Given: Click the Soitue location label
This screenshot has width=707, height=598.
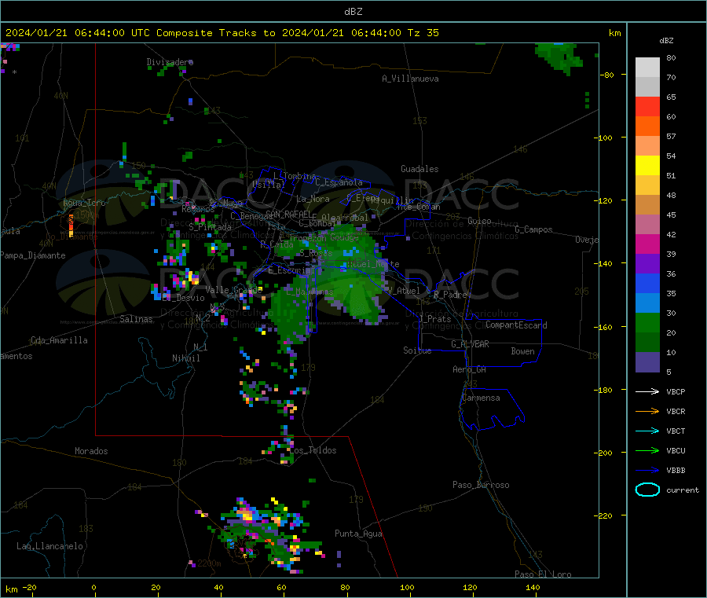Looking at the screenshot, I should point(417,350).
